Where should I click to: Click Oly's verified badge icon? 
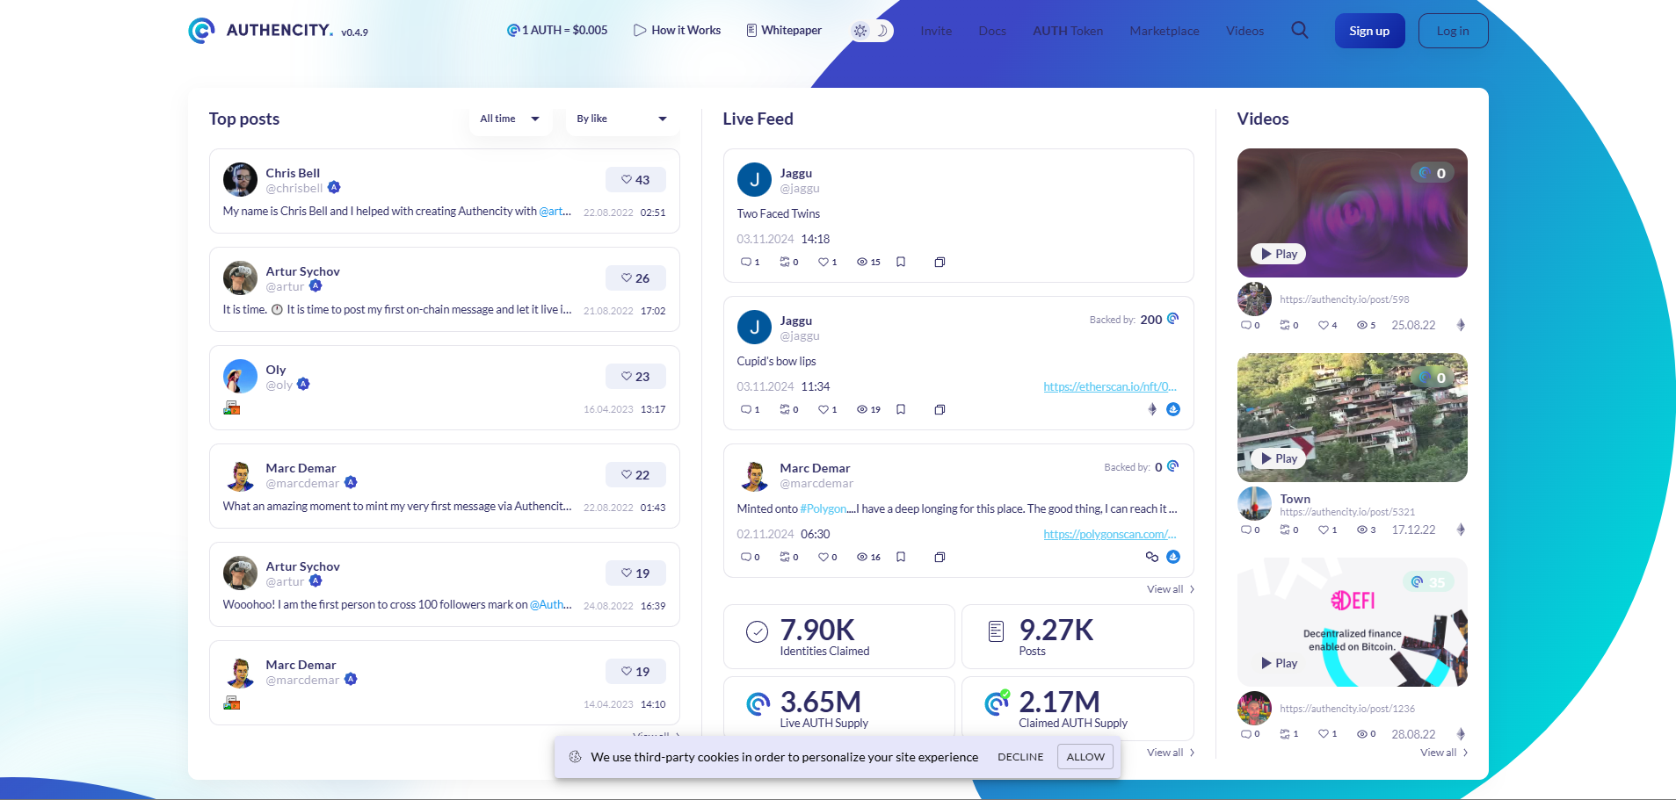303,384
